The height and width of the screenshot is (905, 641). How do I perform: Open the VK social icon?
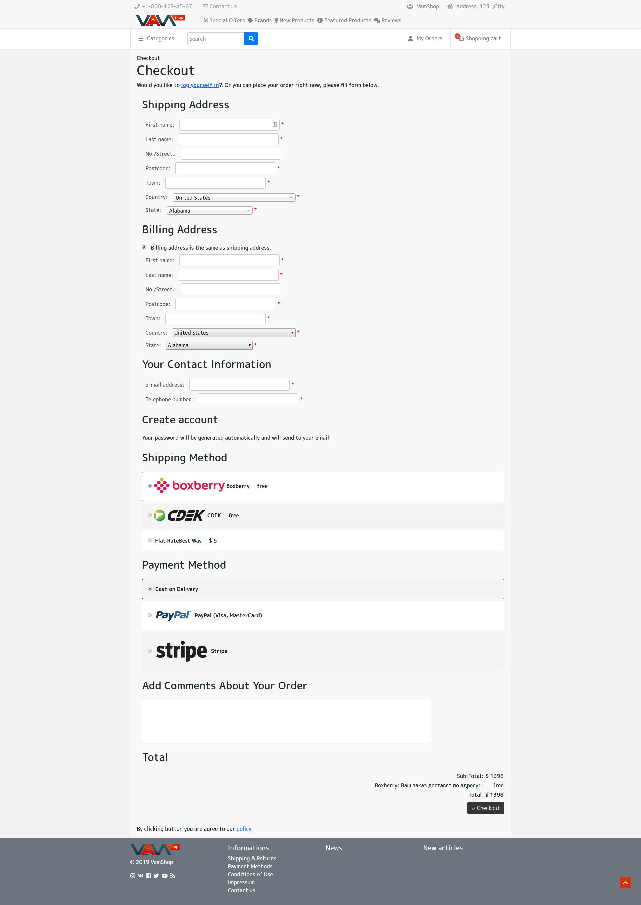[141, 875]
